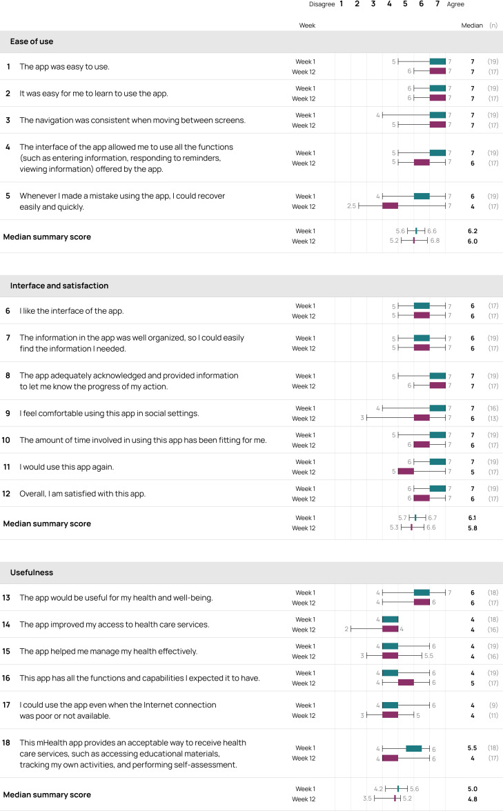Click statement 'Overall, I am satisfied with this app.'

[x=82, y=494]
